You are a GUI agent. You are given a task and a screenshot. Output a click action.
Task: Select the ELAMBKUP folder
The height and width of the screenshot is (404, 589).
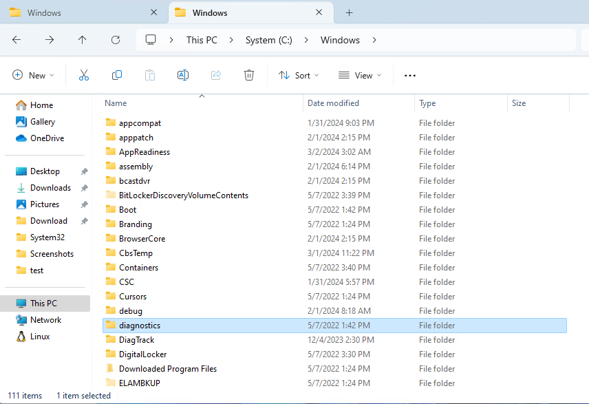point(334,383)
